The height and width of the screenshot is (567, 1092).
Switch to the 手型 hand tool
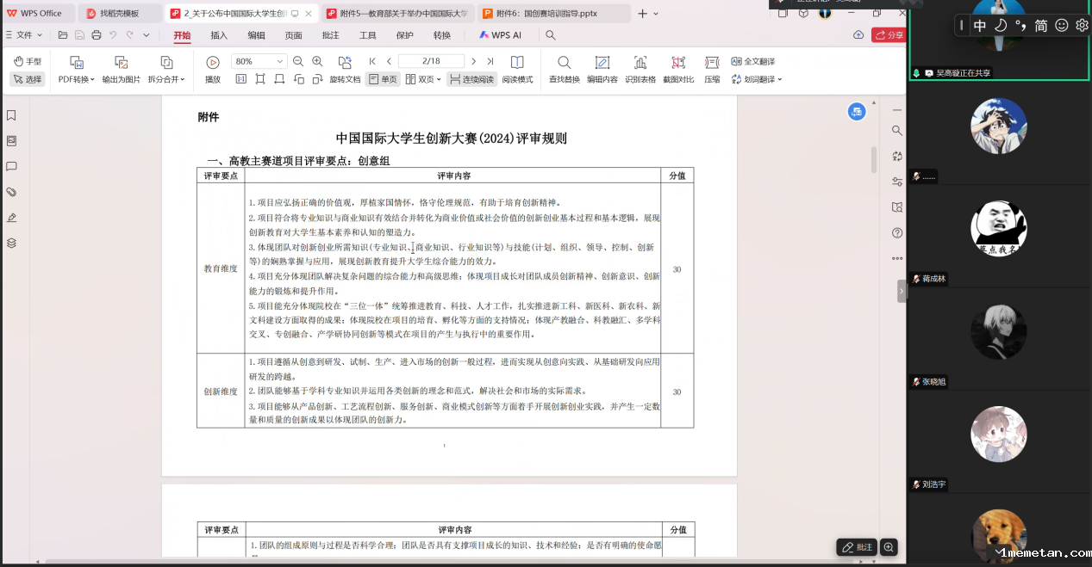[28, 61]
